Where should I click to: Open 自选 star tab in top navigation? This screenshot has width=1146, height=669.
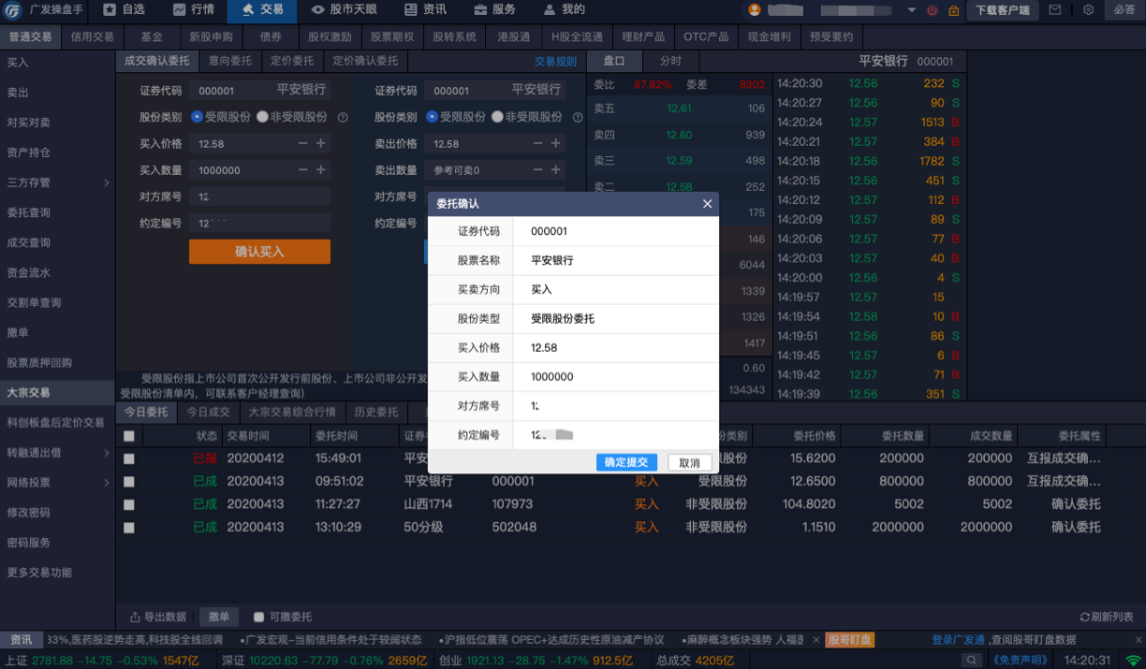pyautogui.click(x=124, y=9)
